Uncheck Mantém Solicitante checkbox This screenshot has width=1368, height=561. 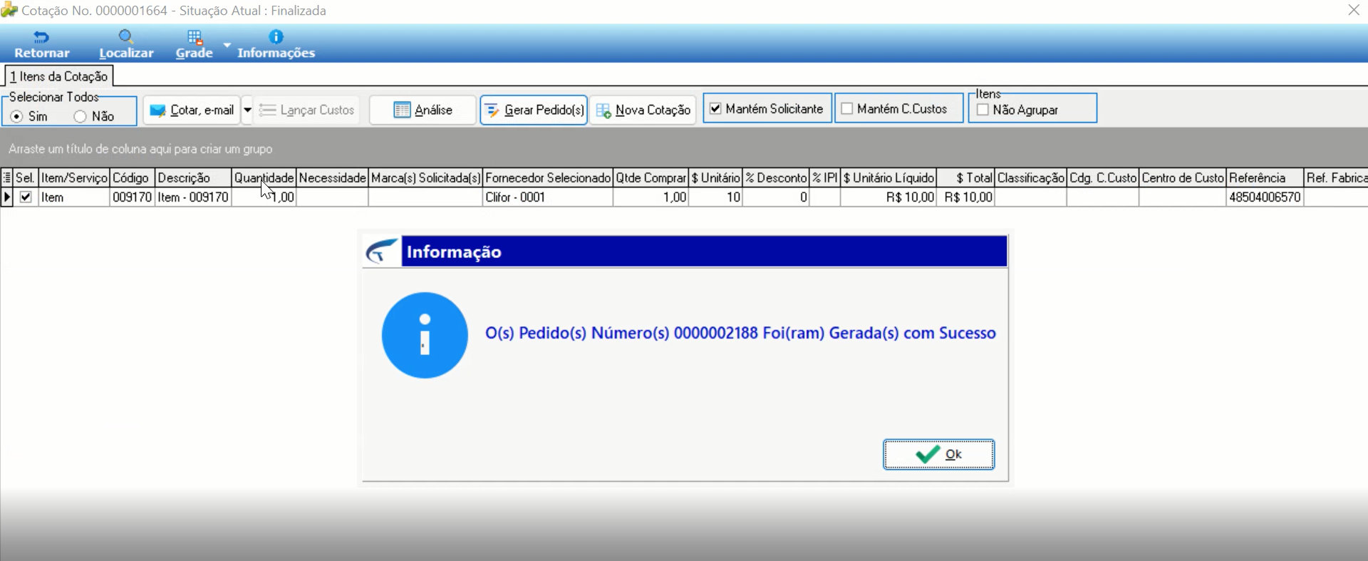[x=715, y=108]
